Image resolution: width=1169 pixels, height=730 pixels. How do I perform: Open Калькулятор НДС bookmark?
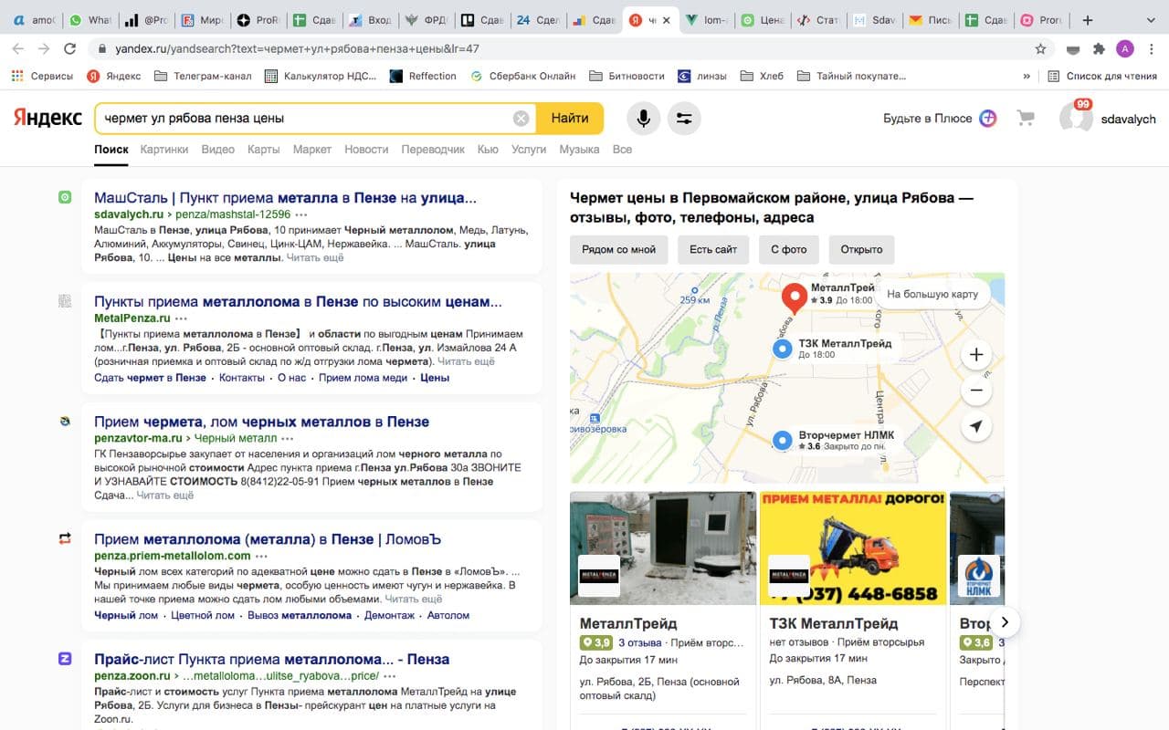[321, 76]
